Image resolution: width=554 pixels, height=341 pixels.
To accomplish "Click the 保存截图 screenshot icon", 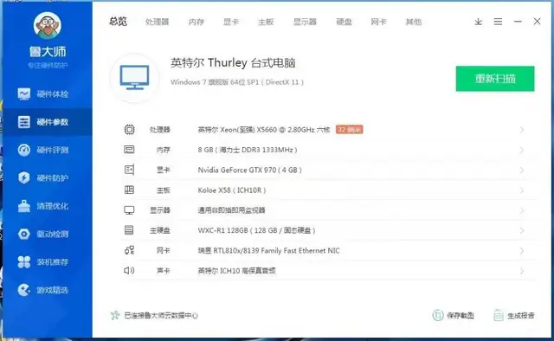I will (438, 315).
